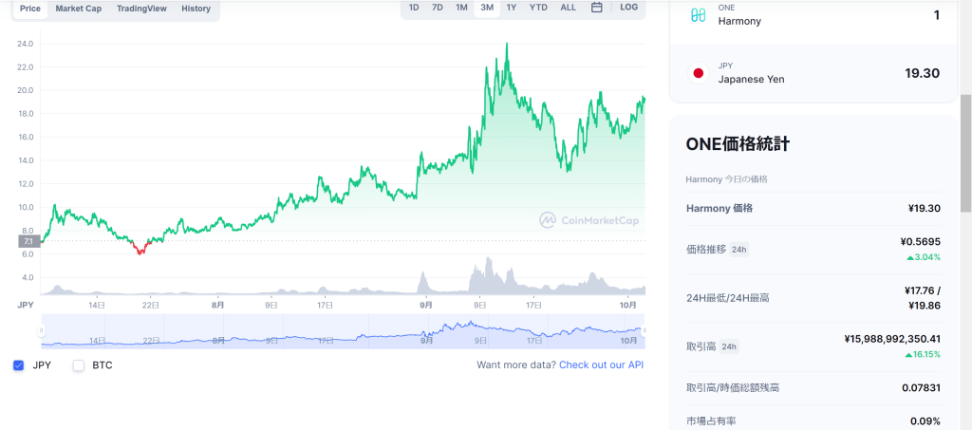The image size is (972, 430).
Task: Click the Japanese Yen amount field 19.30
Action: (922, 73)
